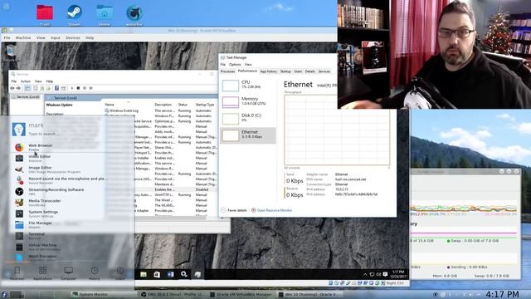This screenshot has height=299, width=531.
Task: Switch launcher to History tab
Action: 94,273
